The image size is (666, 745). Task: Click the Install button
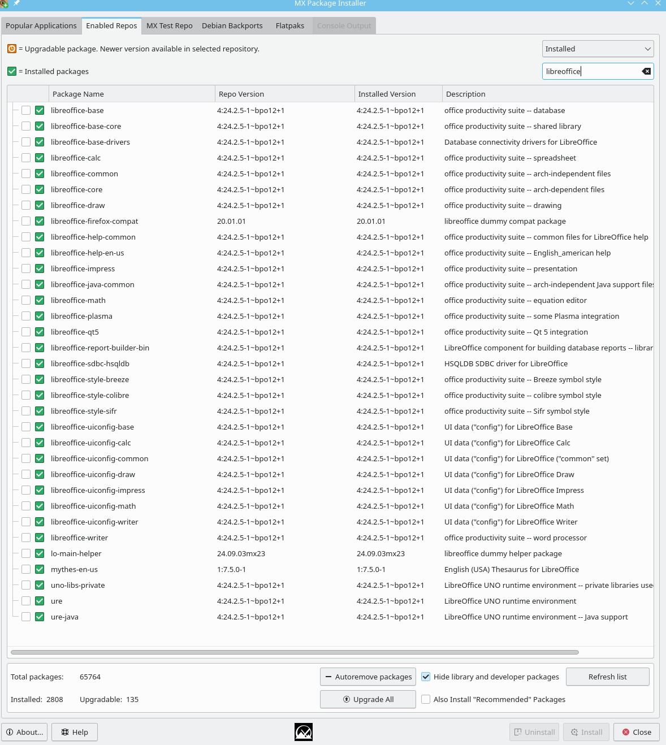[x=586, y=732]
